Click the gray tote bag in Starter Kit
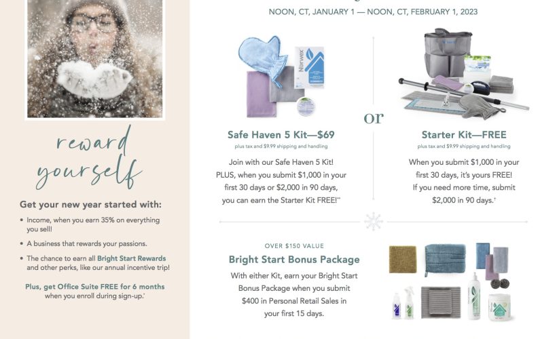 [x=447, y=53]
